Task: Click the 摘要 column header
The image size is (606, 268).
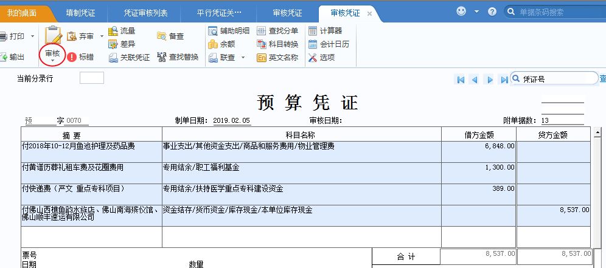Action: click(92, 134)
